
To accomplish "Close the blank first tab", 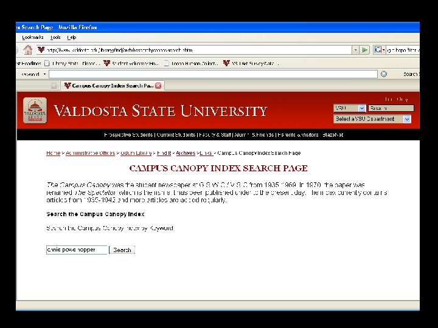I will (x=54, y=86).
